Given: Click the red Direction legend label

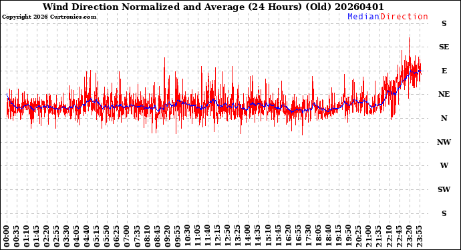Looking at the screenshot, I should click(x=404, y=17).
